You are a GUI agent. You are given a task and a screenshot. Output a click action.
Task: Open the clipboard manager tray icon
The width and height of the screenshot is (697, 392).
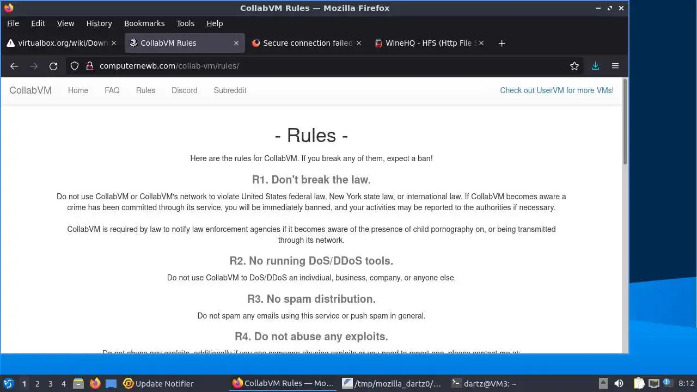point(639,384)
